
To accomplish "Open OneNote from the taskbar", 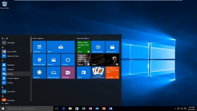I will 90,109.
